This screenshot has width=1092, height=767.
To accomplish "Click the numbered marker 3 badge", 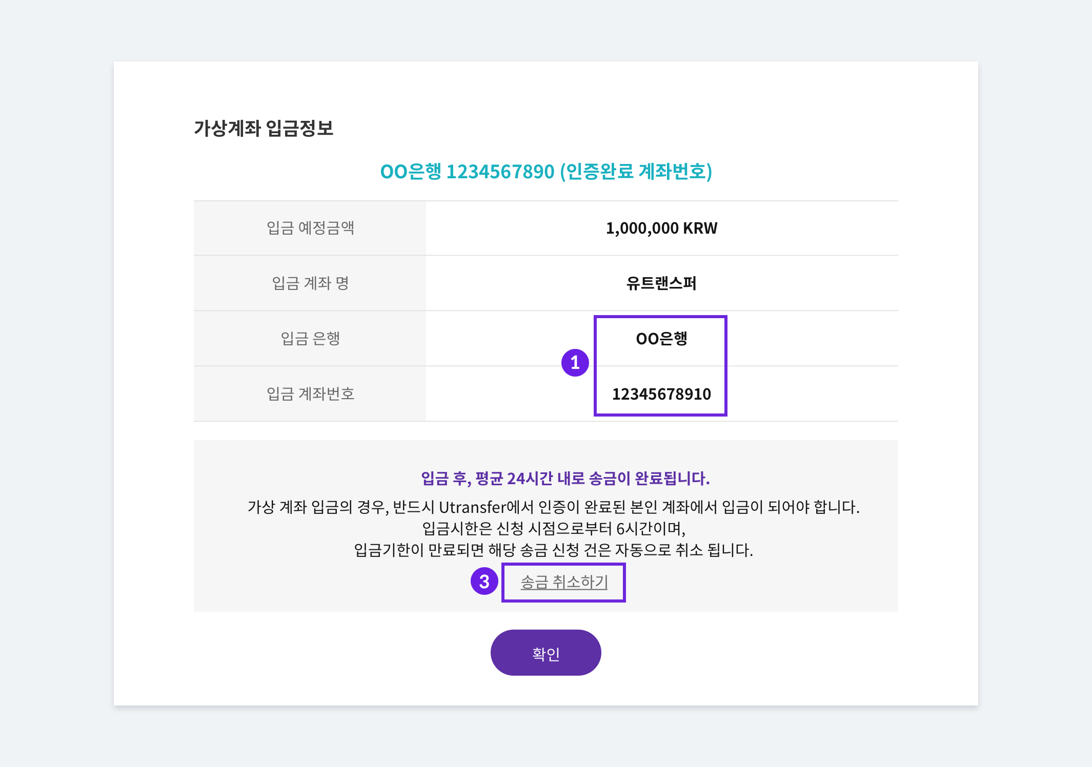I will tap(484, 582).
